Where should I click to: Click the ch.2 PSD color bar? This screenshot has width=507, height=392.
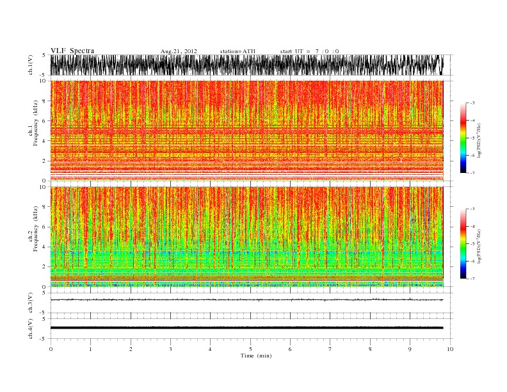click(x=463, y=243)
